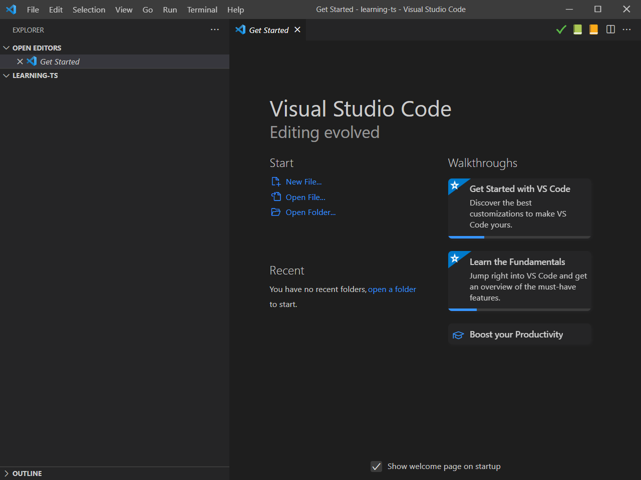Viewport: 641px width, 480px height.
Task: Collapse the LEARNING-TS folder section
Action: click(7, 75)
